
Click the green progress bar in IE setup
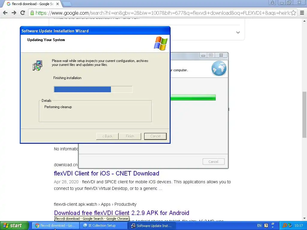pyautogui.click(x=193, y=98)
